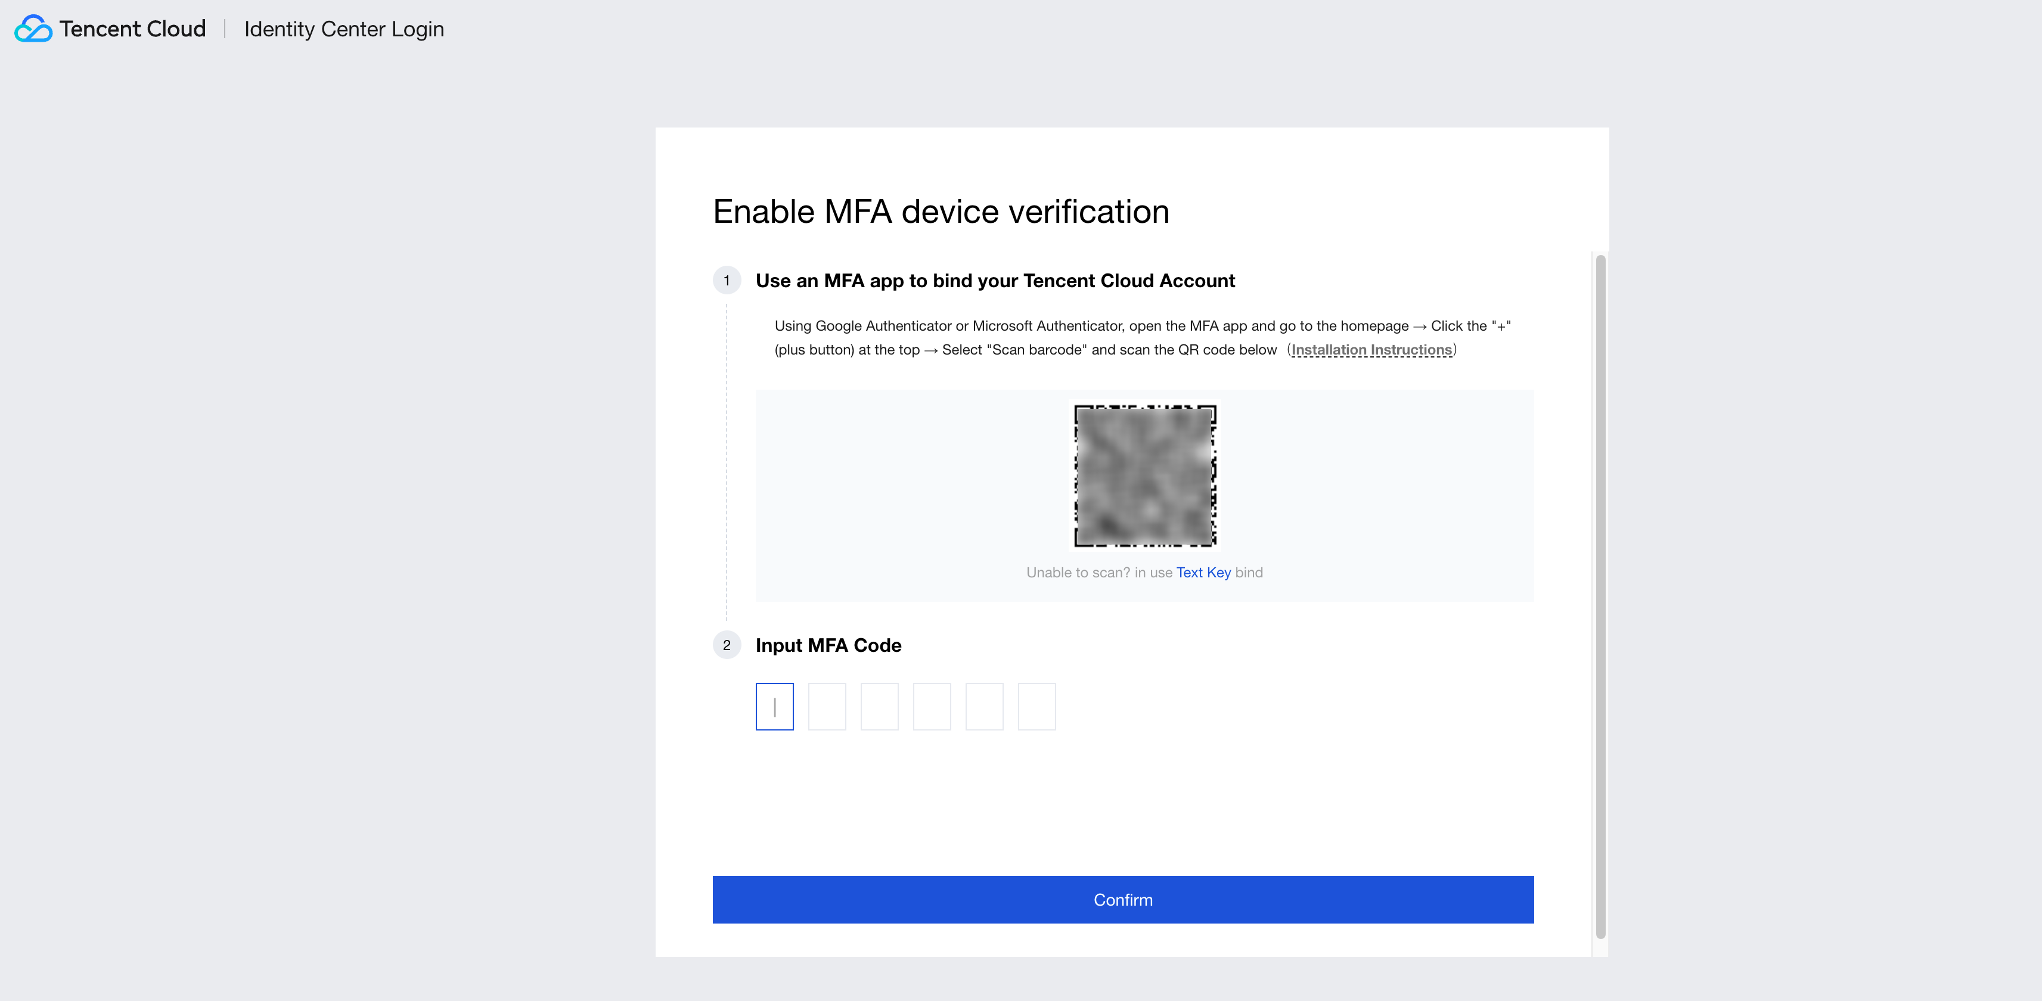
Task: Select the third MFA code digit box
Action: pyautogui.click(x=879, y=706)
